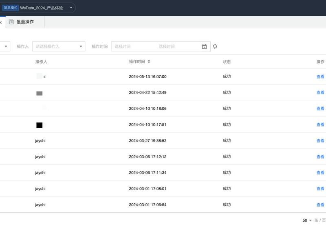Click the 简单模式 mode badge
326x244 pixels.
(x=11, y=8)
